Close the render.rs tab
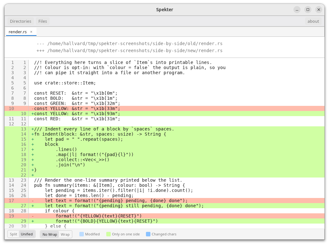The width and height of the screenshot is (329, 245). (x=31, y=32)
